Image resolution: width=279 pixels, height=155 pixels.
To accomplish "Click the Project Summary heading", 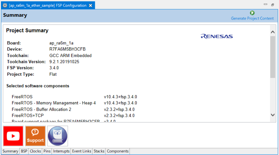I will click(x=27, y=30).
